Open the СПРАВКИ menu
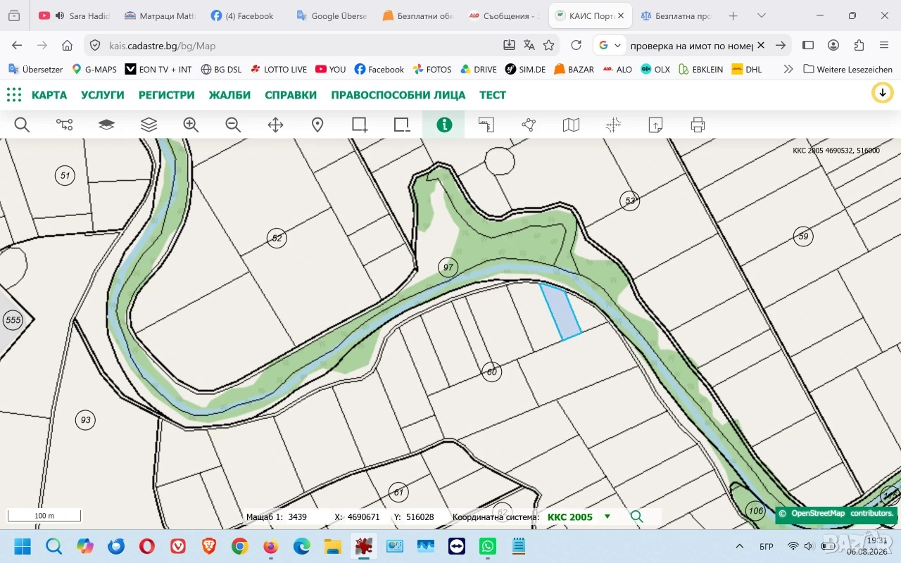Image resolution: width=901 pixels, height=563 pixels. (x=291, y=95)
